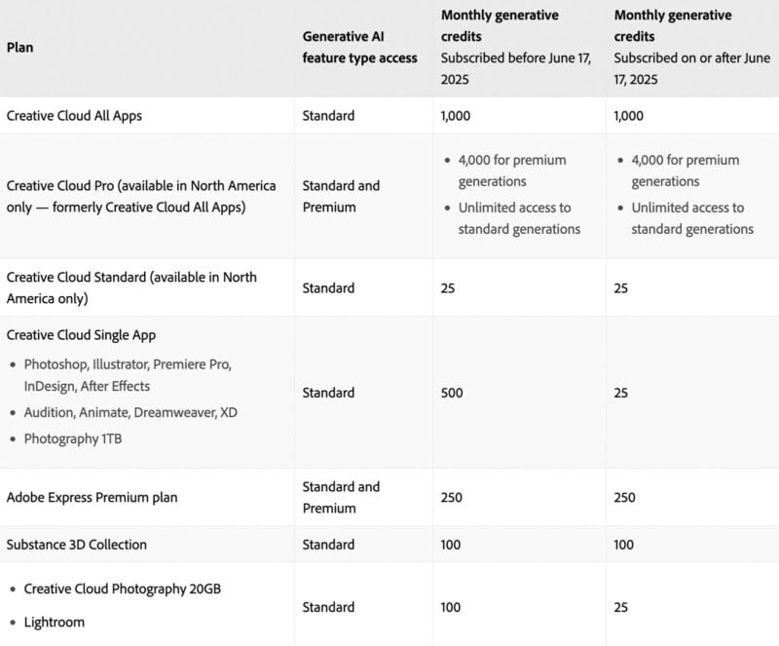This screenshot has height=646, width=779.
Task: Click the 'Generative AI feature type access' header
Action: tap(359, 47)
